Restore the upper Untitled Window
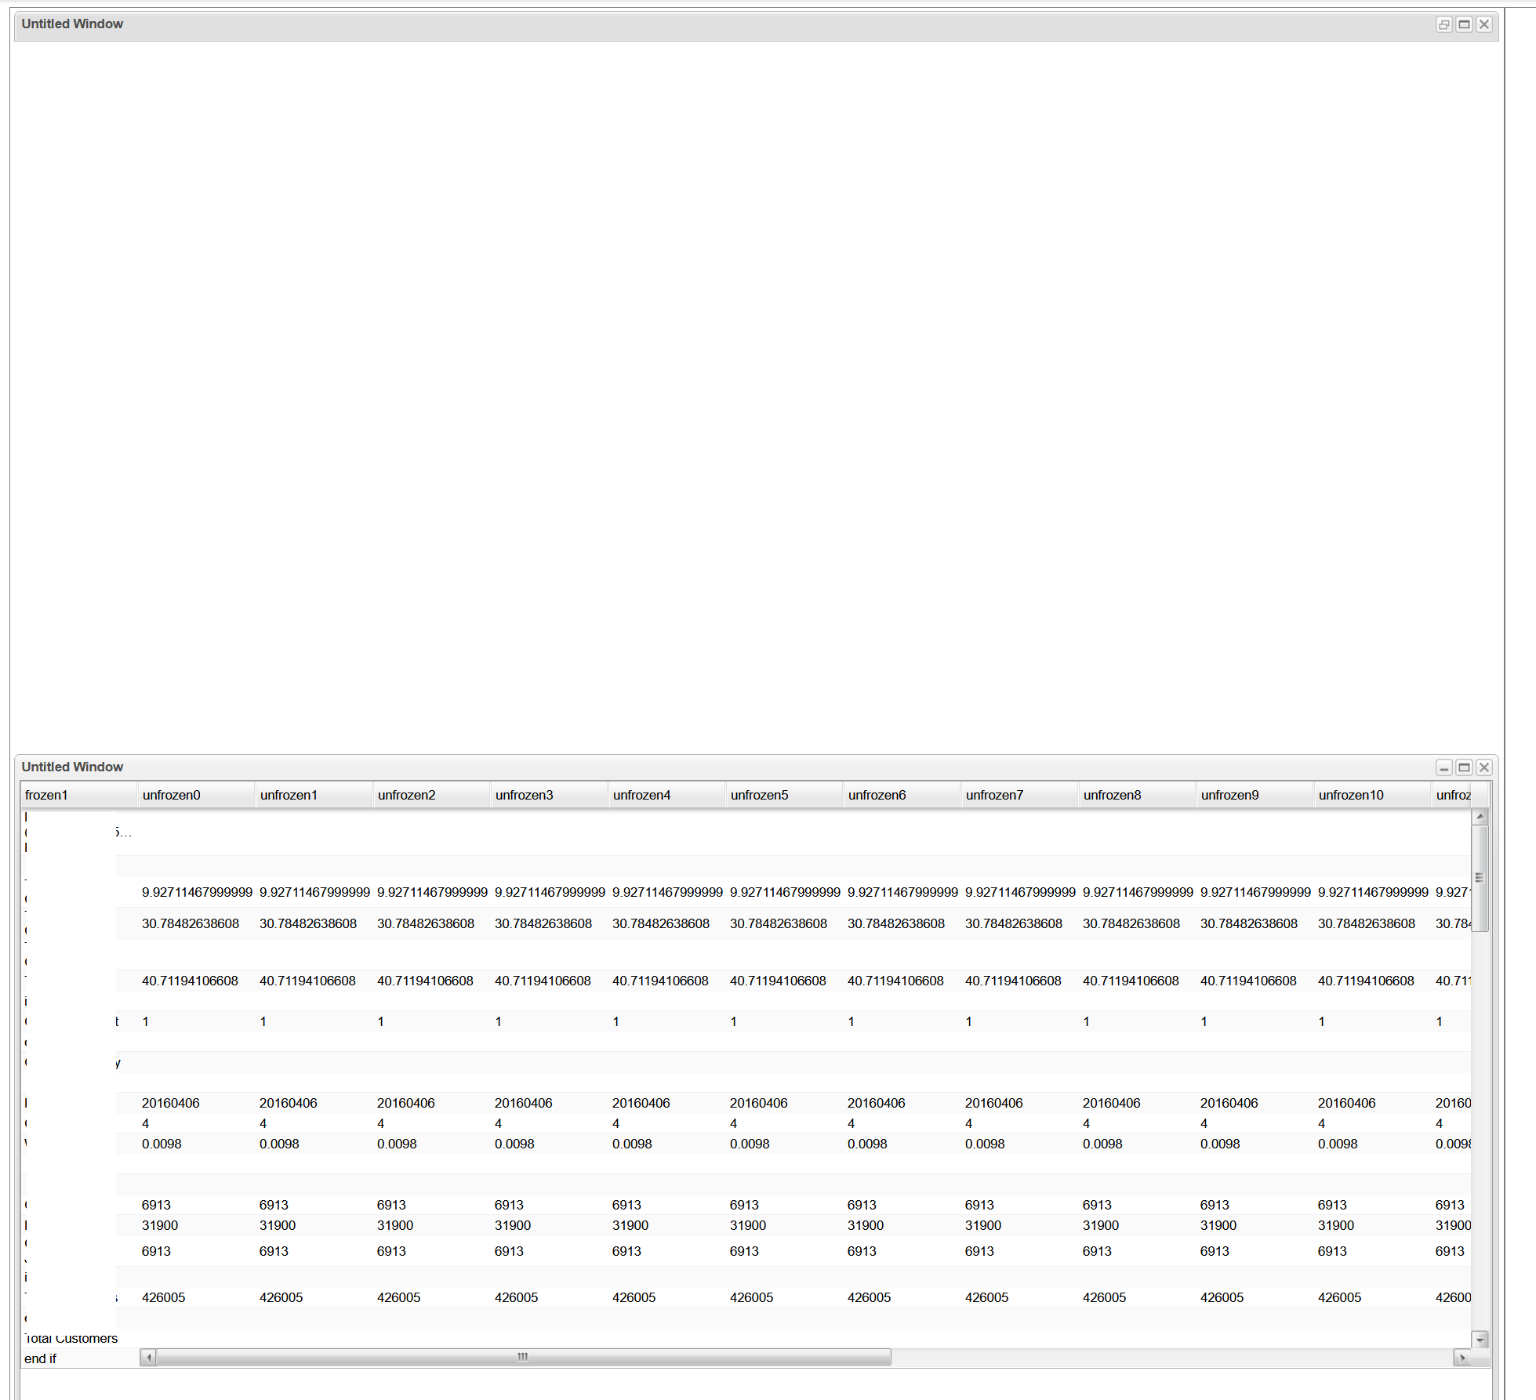The height and width of the screenshot is (1400, 1536). point(1444,24)
